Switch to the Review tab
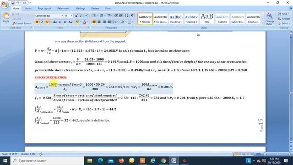Screen dimensions: 293x165 [95, 8]
